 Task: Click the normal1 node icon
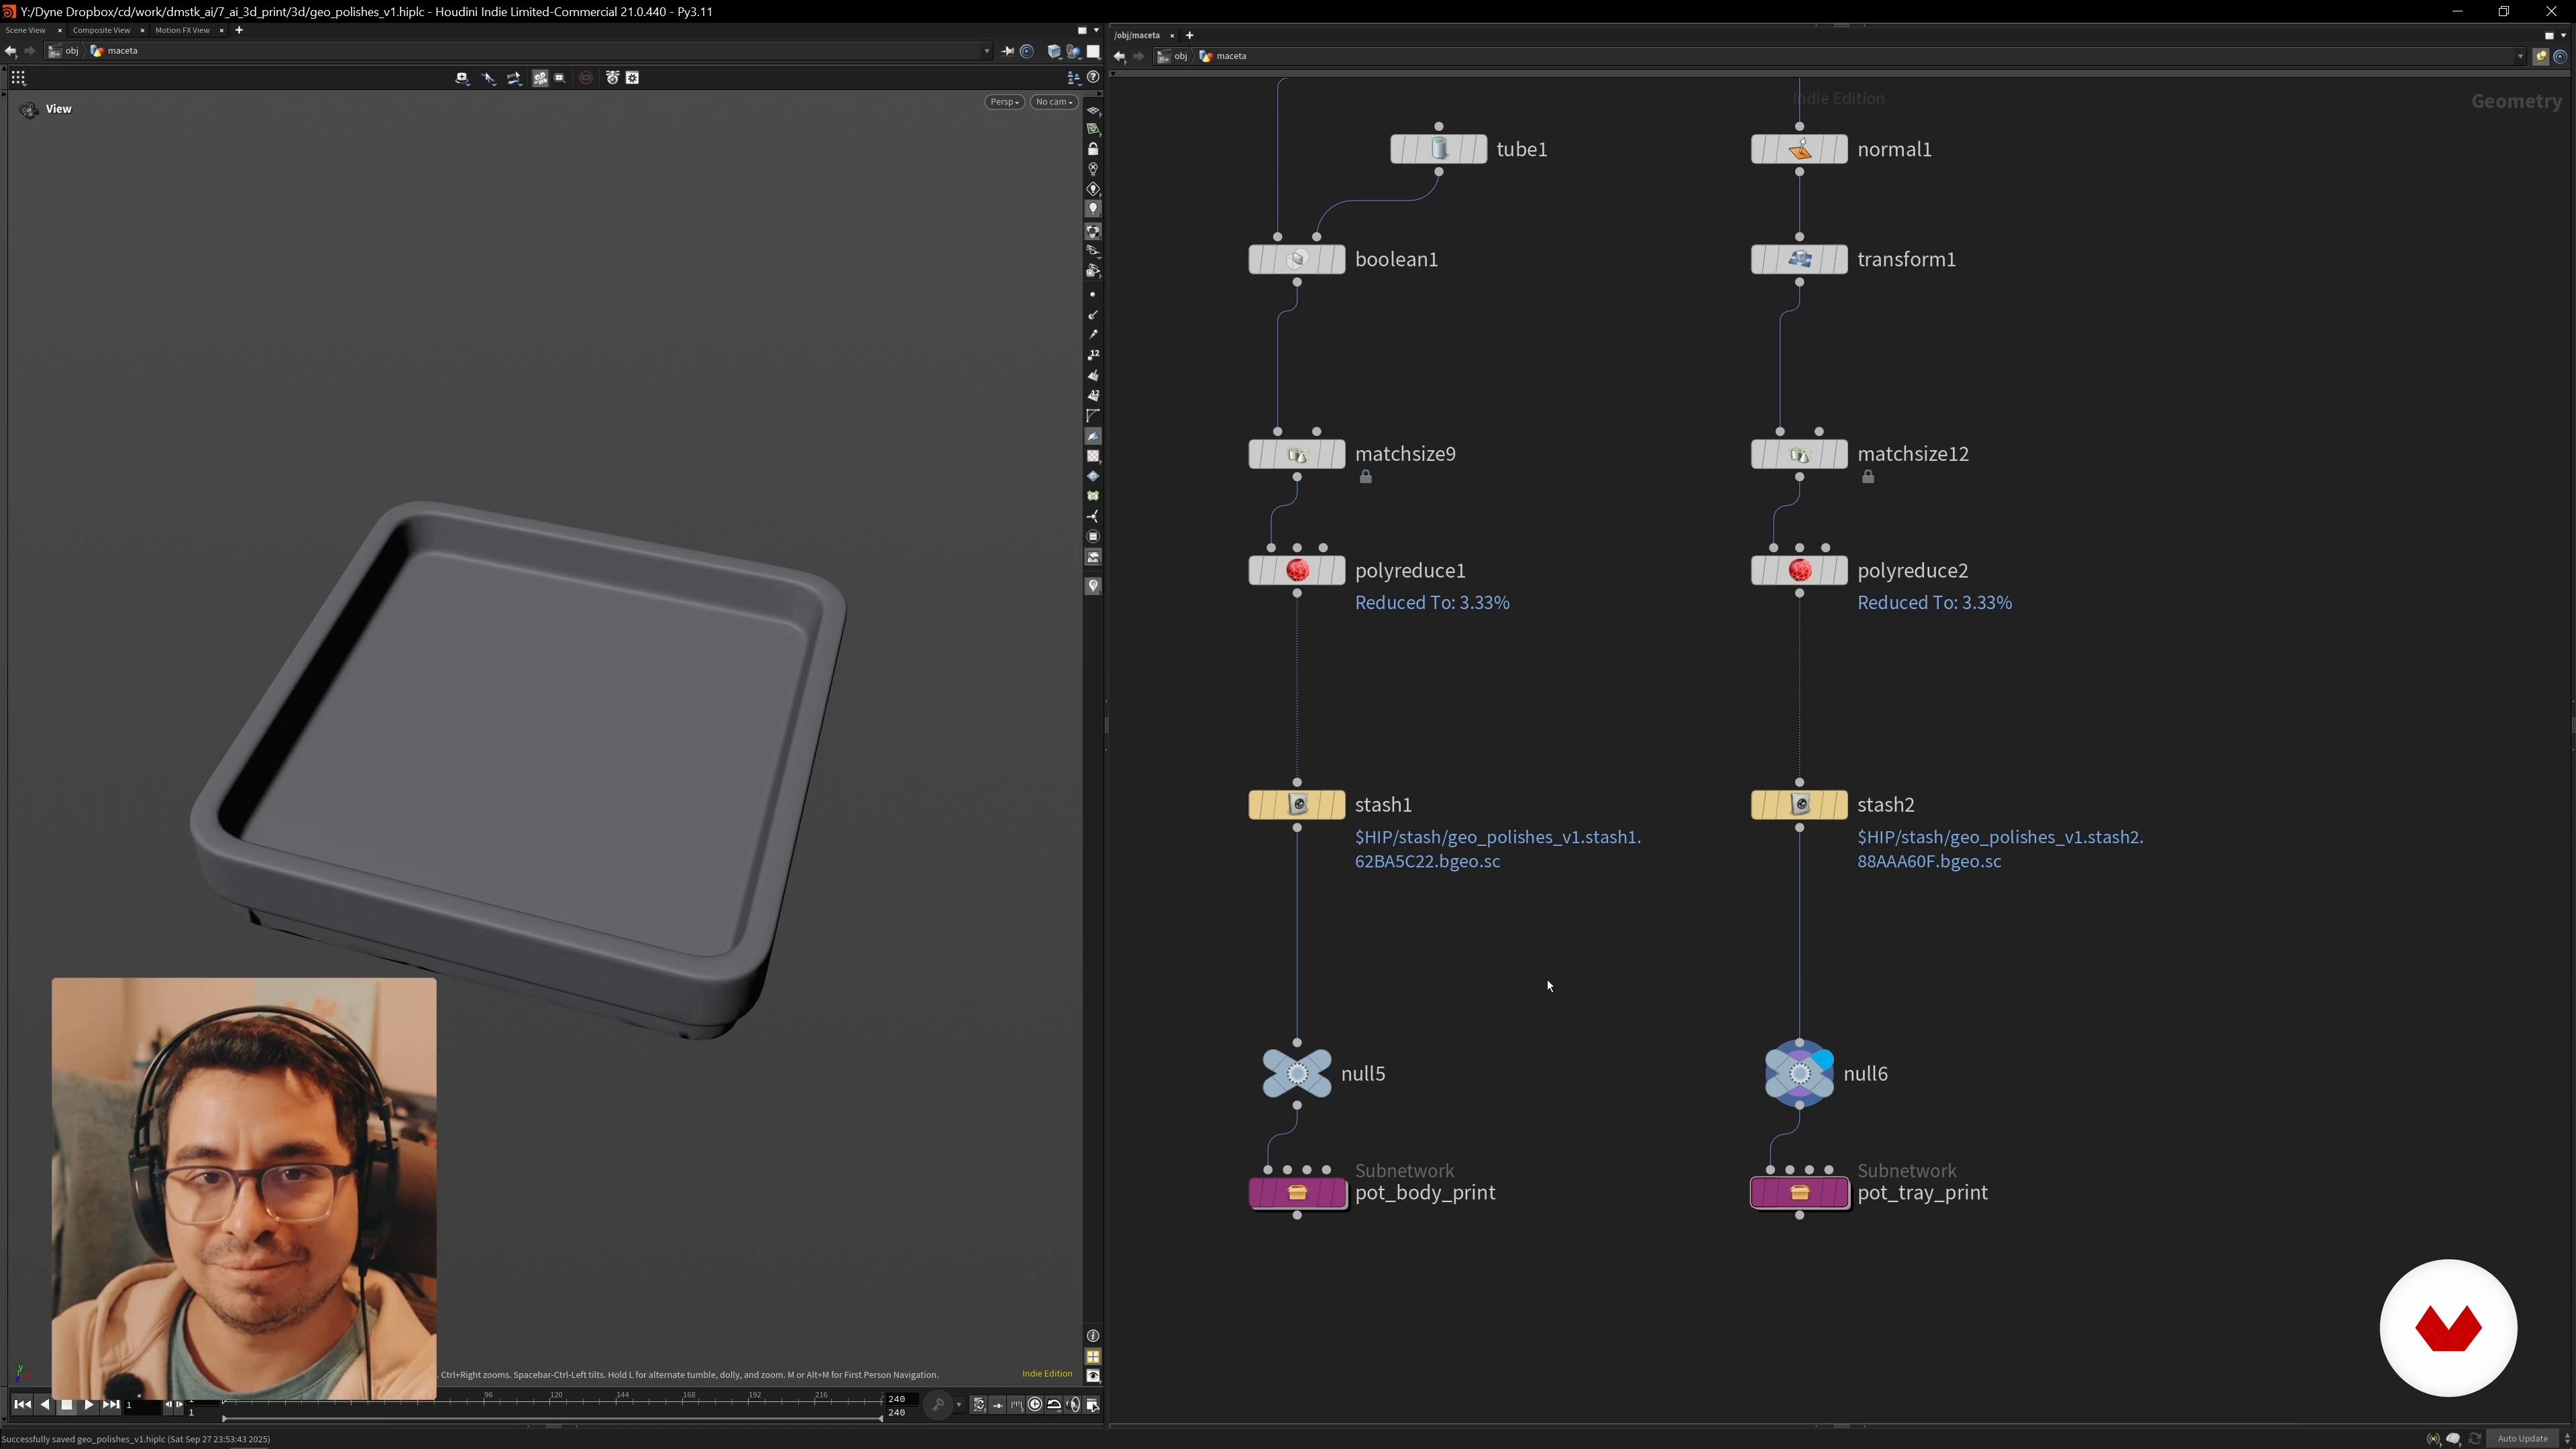click(1799, 149)
